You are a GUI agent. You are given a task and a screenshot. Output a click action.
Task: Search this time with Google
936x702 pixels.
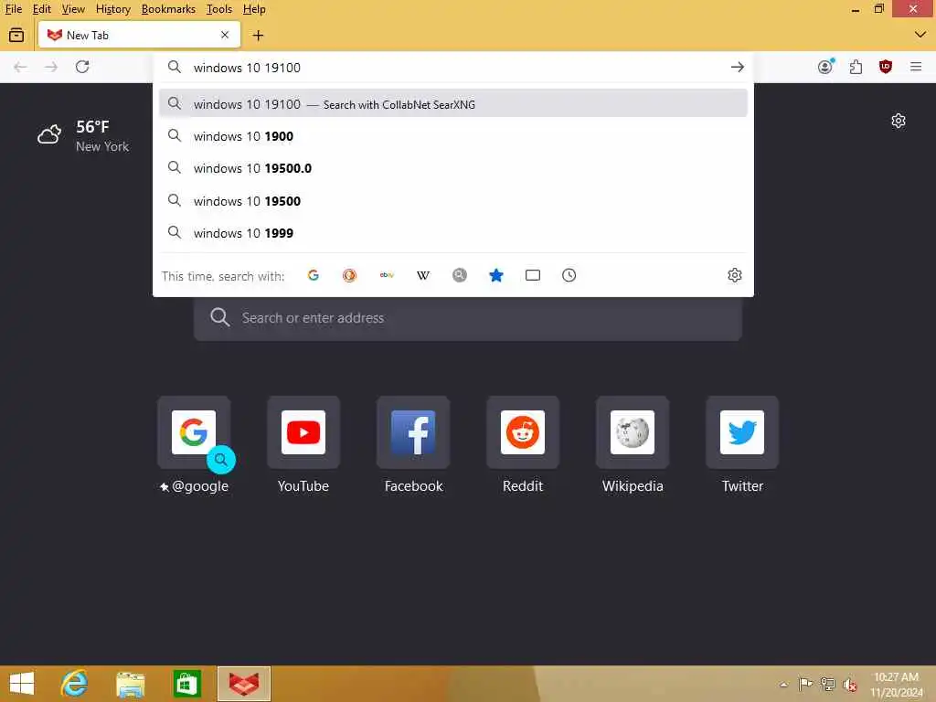pyautogui.click(x=314, y=275)
